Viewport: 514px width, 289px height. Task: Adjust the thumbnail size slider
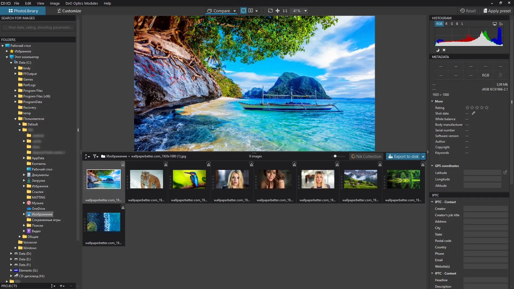pos(335,156)
